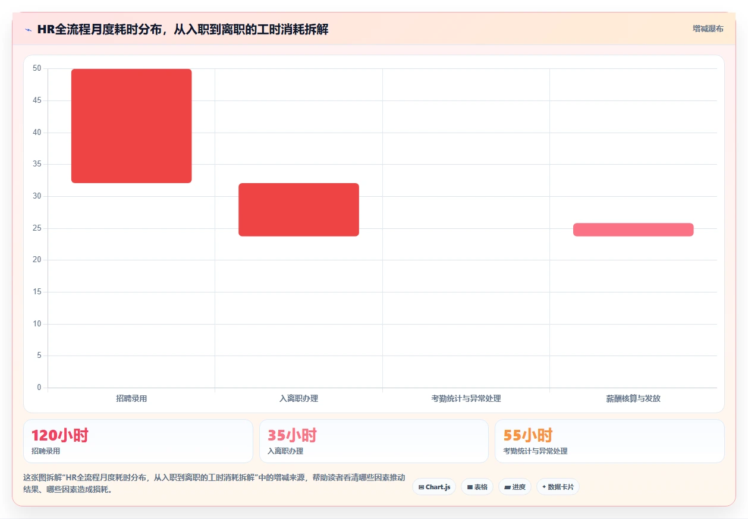This screenshot has width=748, height=519.
Task: Click the 考勤统计与异常处理 x-axis label
Action: click(466, 398)
